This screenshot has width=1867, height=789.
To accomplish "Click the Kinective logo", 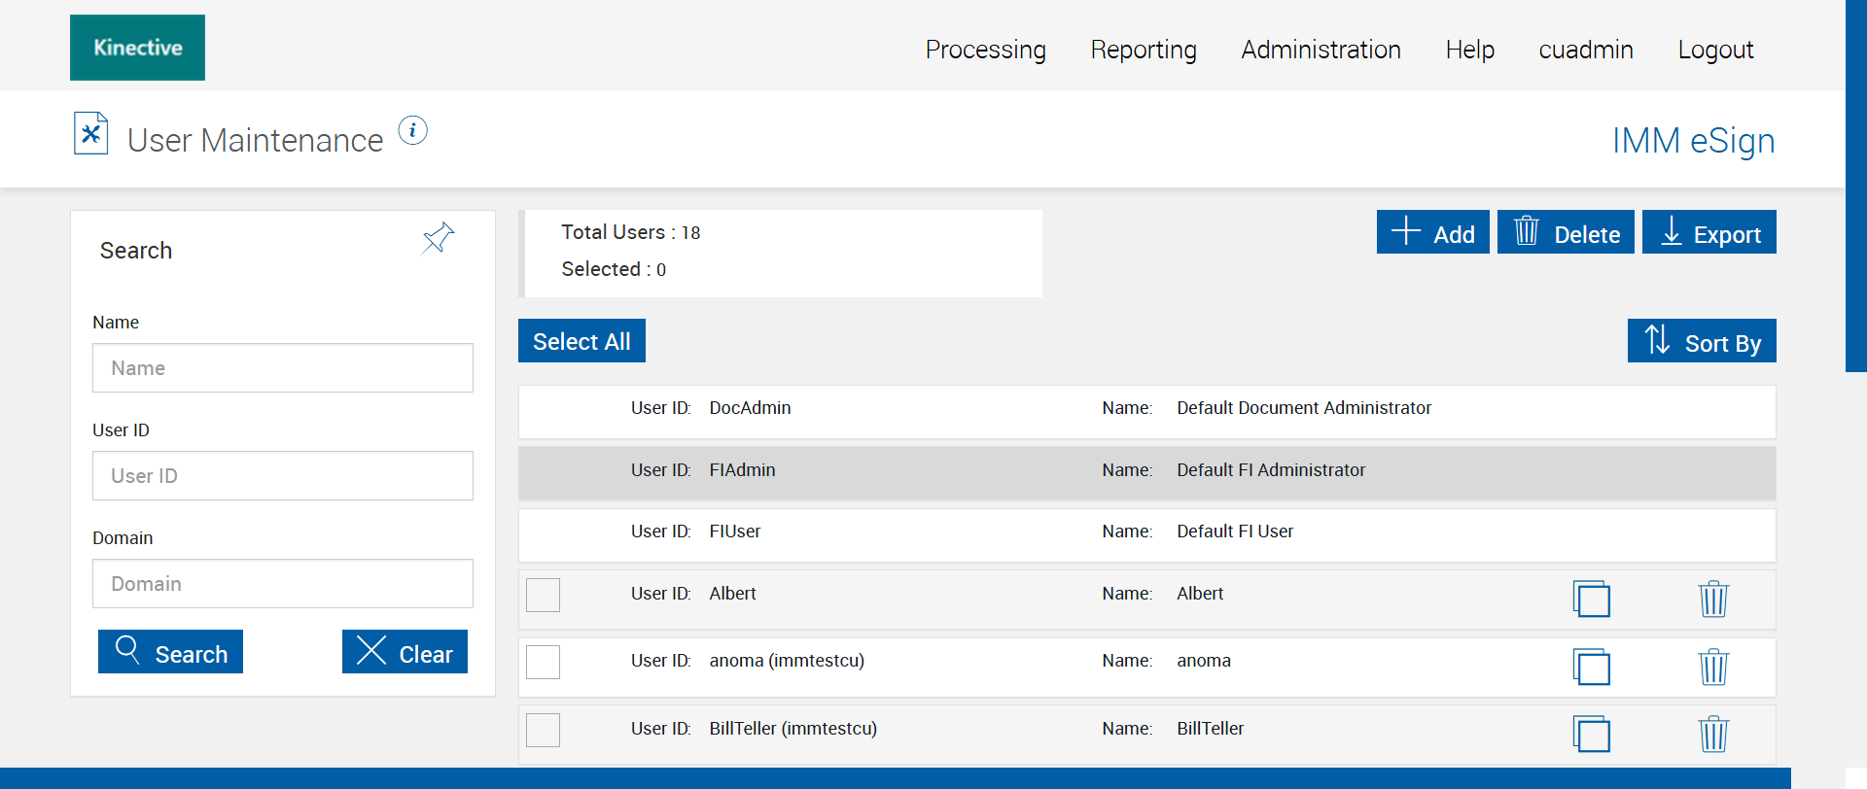I will coord(137,48).
